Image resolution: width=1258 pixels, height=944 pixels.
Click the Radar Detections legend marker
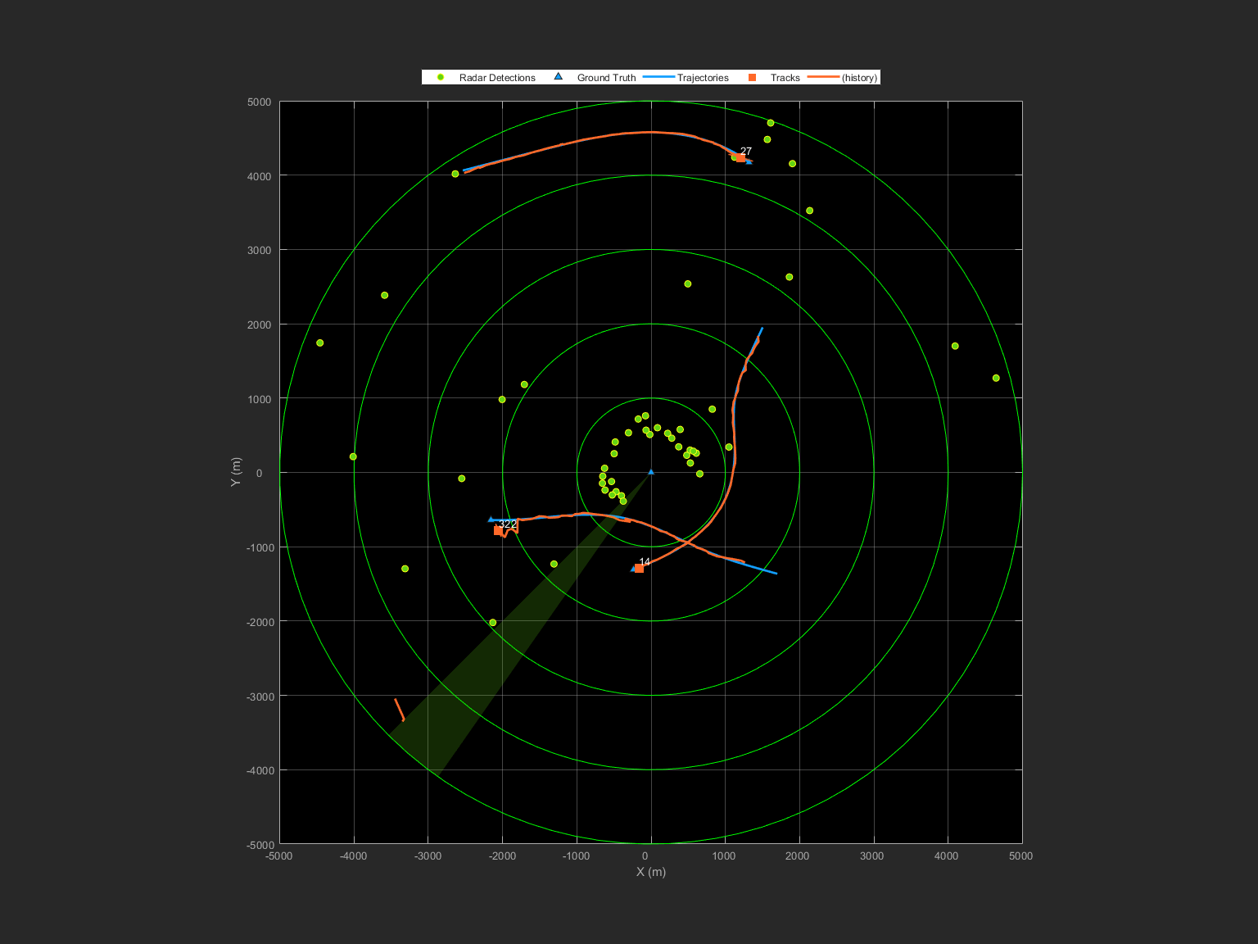(x=441, y=77)
